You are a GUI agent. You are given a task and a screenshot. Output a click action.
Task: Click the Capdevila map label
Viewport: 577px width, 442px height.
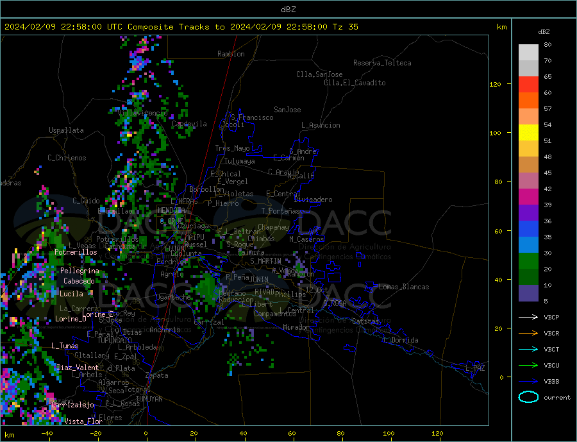click(189, 124)
